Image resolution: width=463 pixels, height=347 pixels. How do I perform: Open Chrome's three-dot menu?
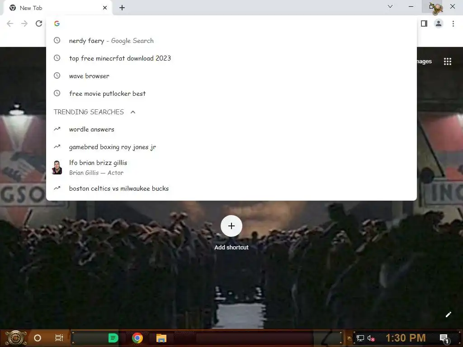(x=453, y=23)
